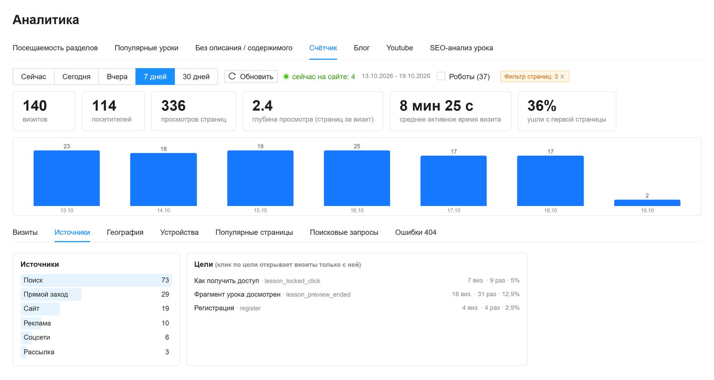714x380 pixels.
Task: Select the 7 дней period
Action: pos(155,77)
